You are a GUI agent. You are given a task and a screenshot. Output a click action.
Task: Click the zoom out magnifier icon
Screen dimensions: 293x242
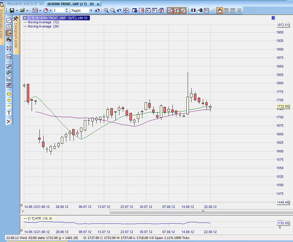(113, 10)
